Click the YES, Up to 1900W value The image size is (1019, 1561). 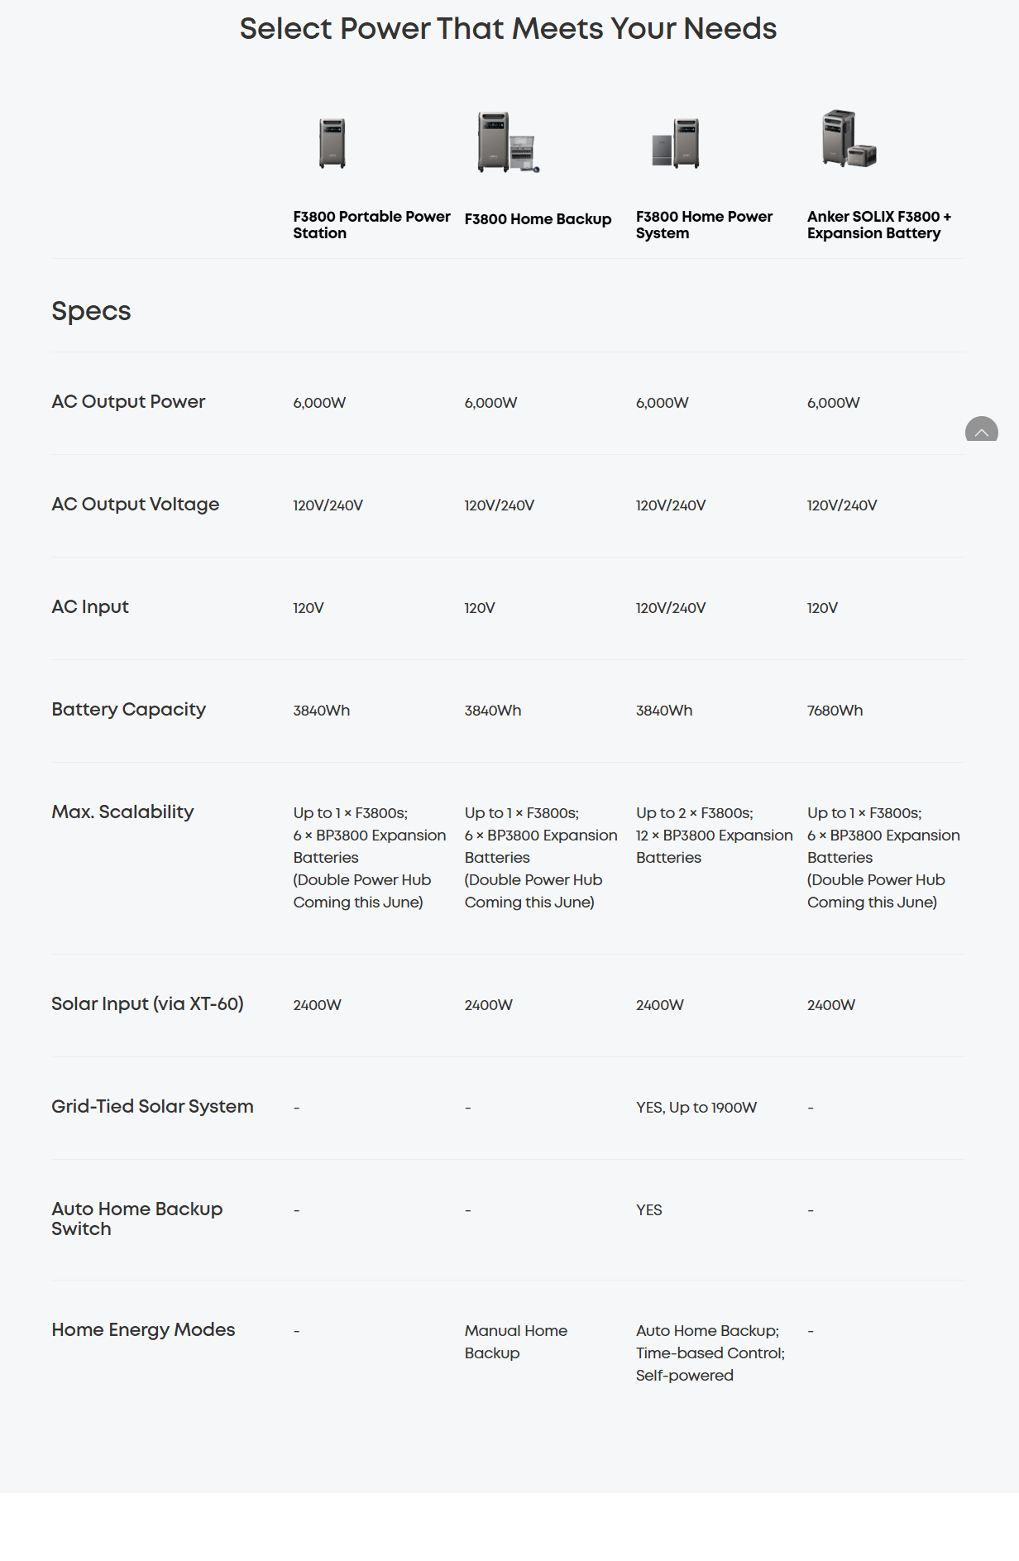pos(696,1108)
